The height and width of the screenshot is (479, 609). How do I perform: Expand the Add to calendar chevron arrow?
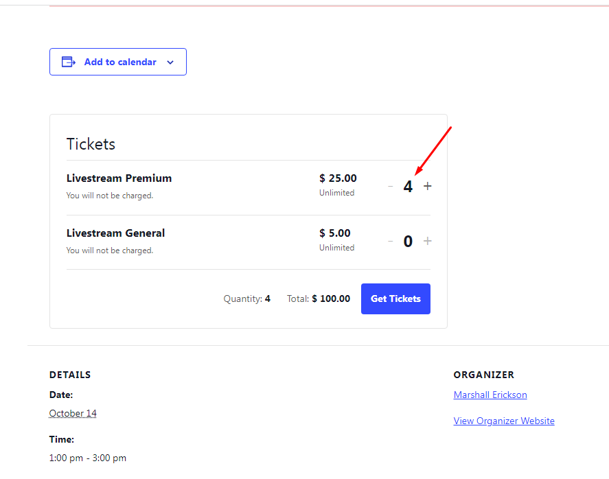170,62
